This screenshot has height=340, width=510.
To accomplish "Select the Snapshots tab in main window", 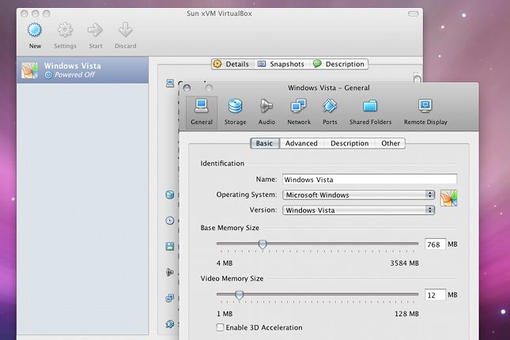I will [x=281, y=64].
